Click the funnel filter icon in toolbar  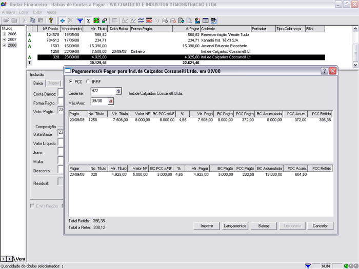click(80, 20)
